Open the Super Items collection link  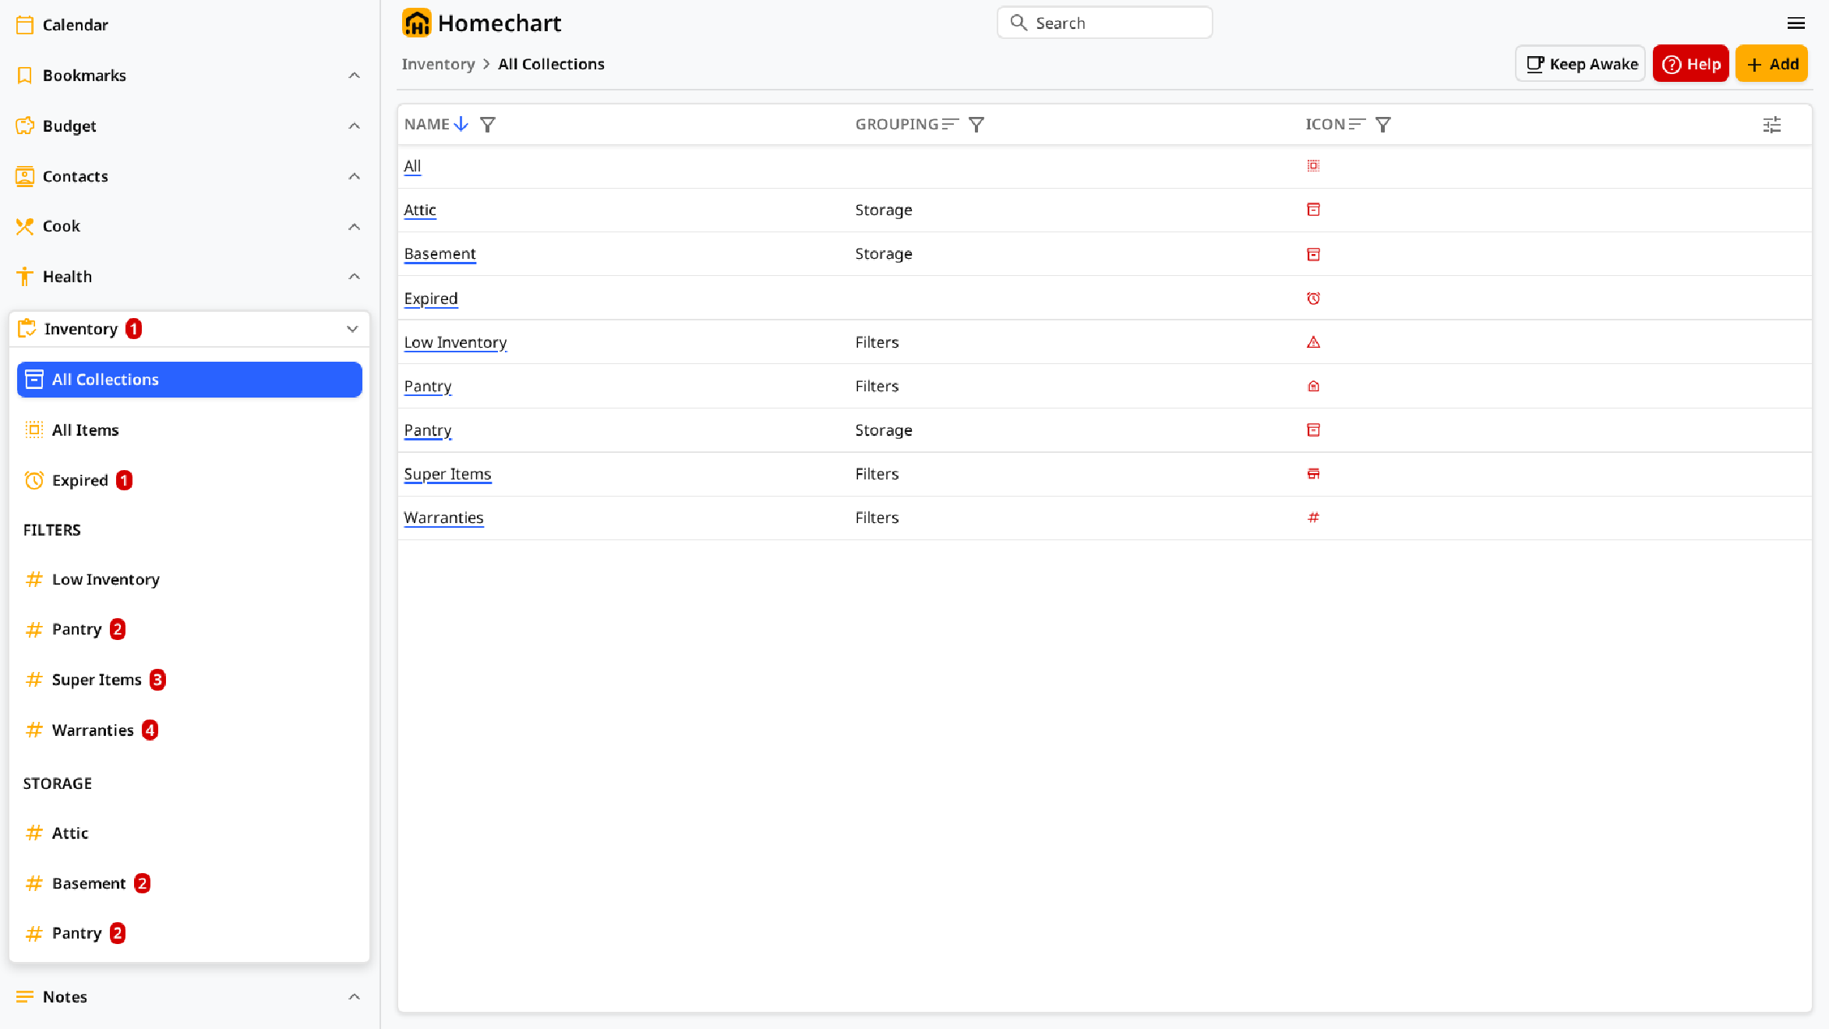click(x=447, y=474)
